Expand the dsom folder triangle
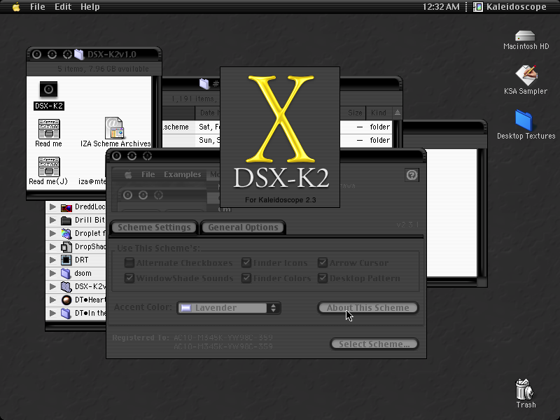Screen dimensions: 560x420 click(x=52, y=273)
